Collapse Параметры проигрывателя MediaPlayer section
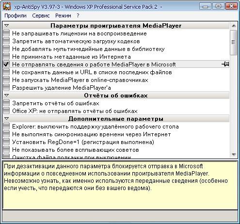Screen dimensions: 240x224 (x=7, y=26)
